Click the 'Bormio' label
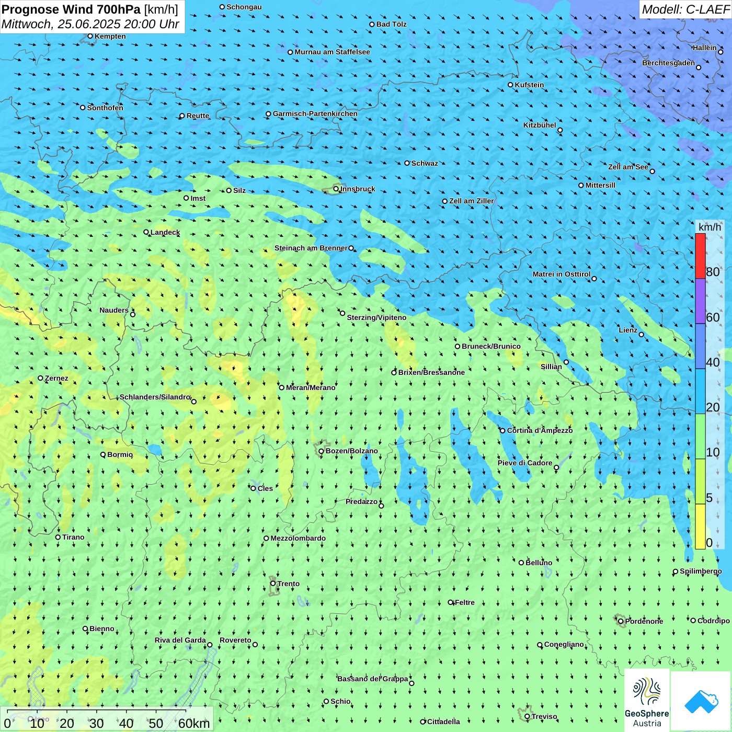 click(120, 454)
